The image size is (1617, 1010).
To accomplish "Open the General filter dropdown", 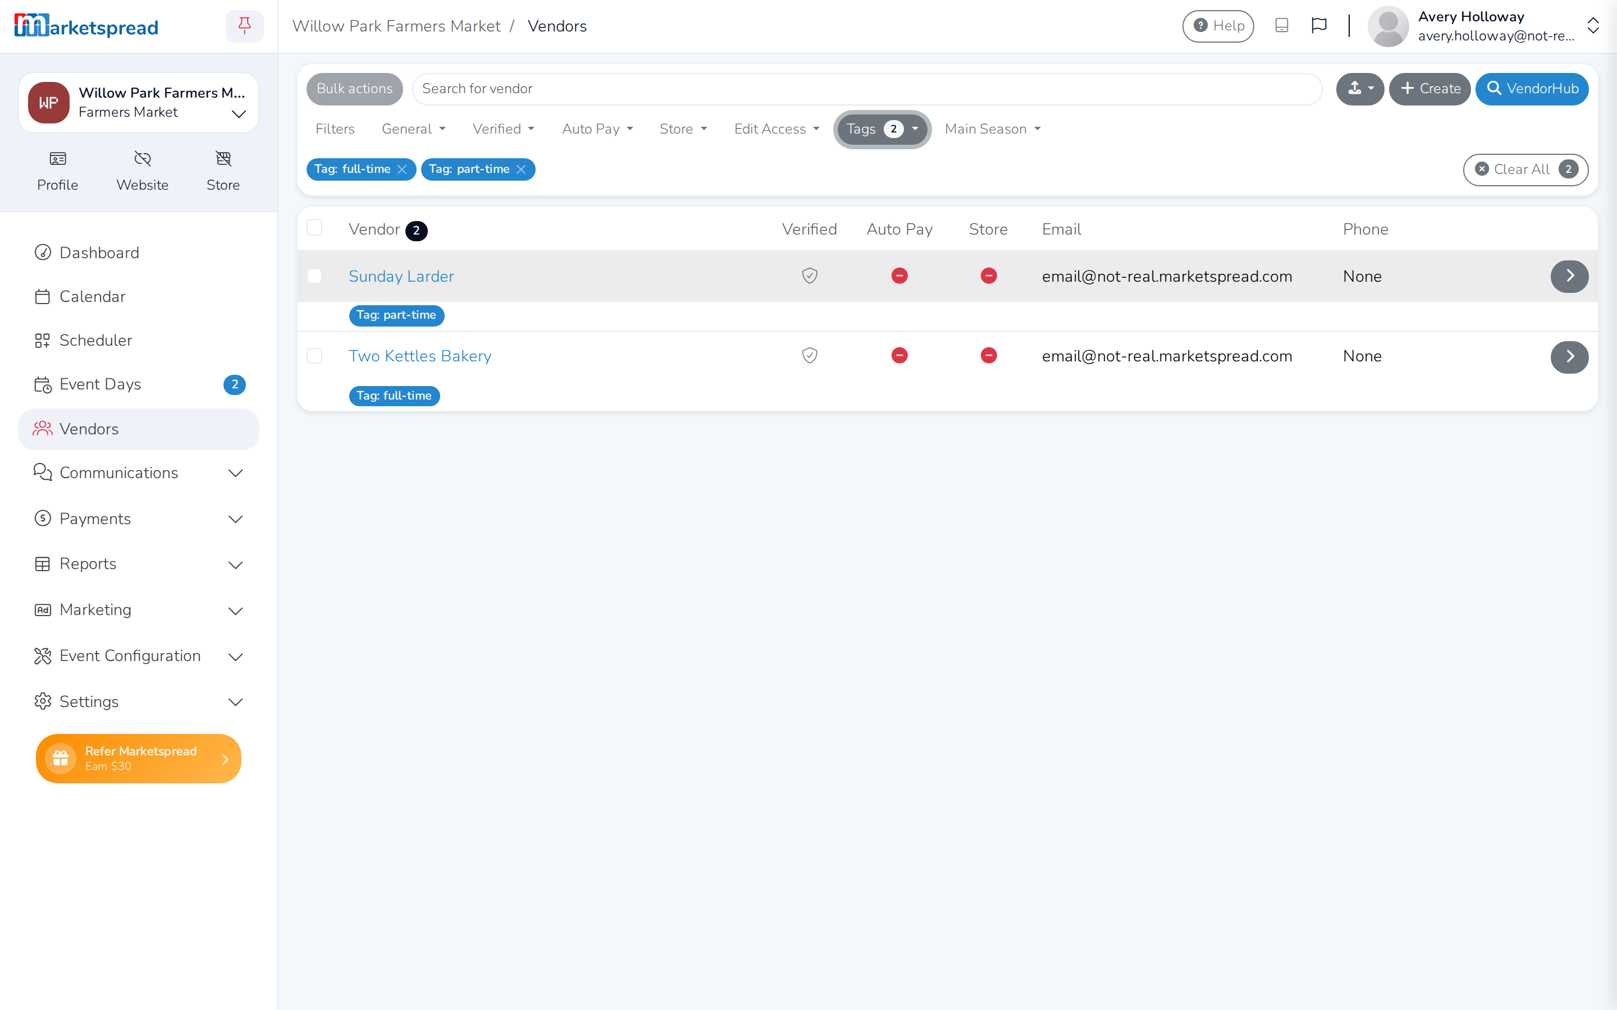I will (x=414, y=129).
